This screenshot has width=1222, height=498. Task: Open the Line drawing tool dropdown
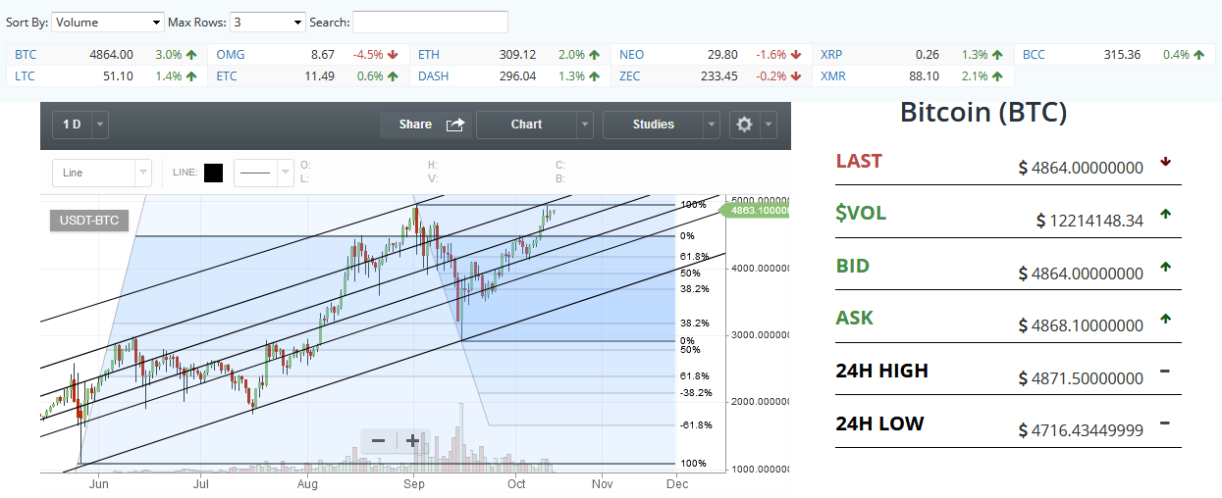point(102,173)
